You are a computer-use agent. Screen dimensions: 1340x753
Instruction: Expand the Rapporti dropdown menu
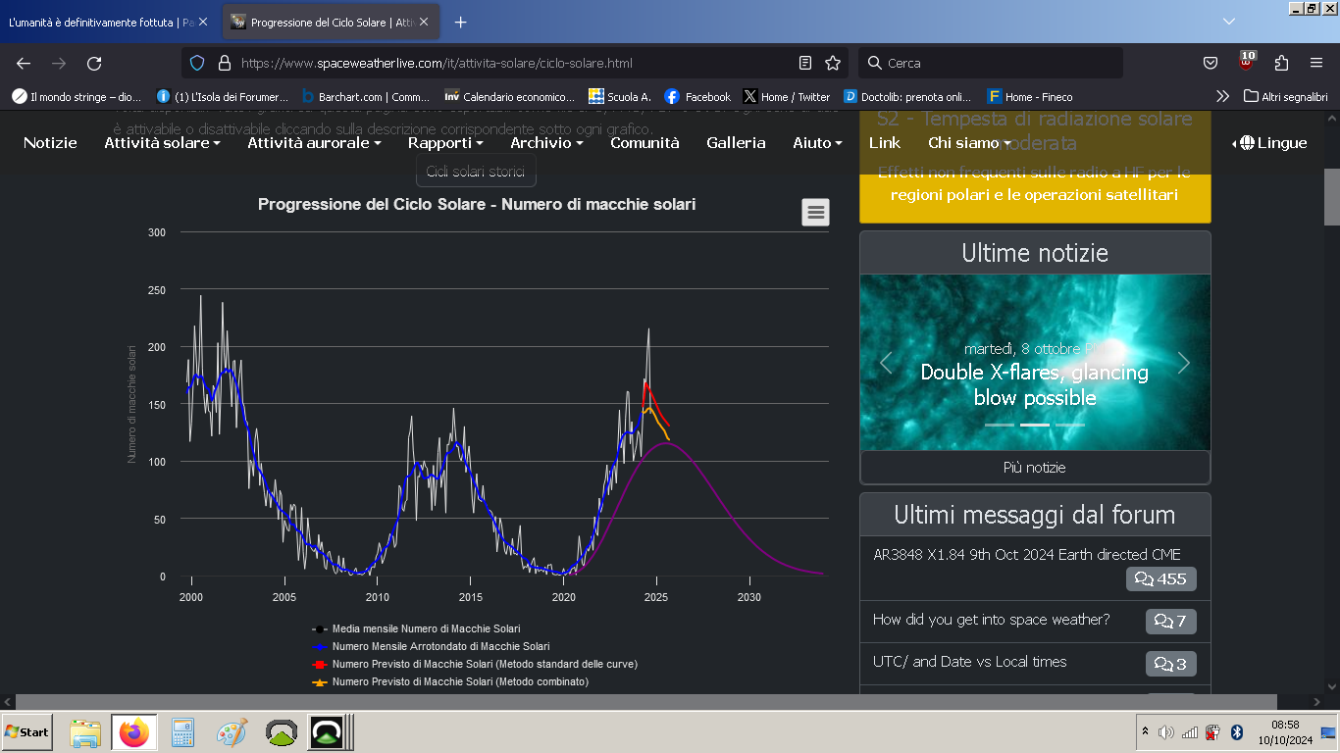click(x=445, y=142)
